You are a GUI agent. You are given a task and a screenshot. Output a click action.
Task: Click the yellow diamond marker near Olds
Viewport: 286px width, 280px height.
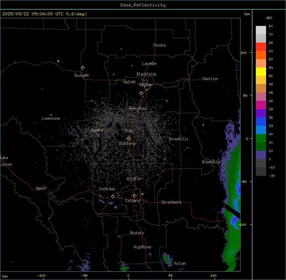[x=129, y=138]
